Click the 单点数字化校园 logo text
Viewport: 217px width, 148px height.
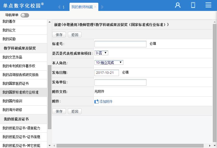tap(23, 5)
